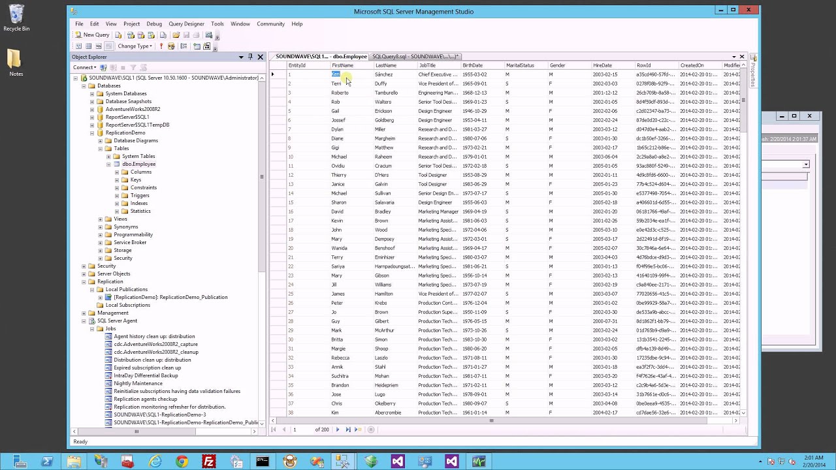Open the Connect dropdown in Object Explorer
The image size is (836, 470).
(x=84, y=67)
